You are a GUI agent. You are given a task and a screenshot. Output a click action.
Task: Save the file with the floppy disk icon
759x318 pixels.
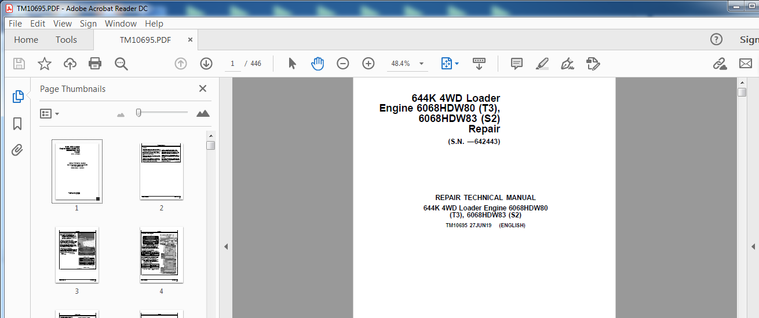tap(19, 64)
